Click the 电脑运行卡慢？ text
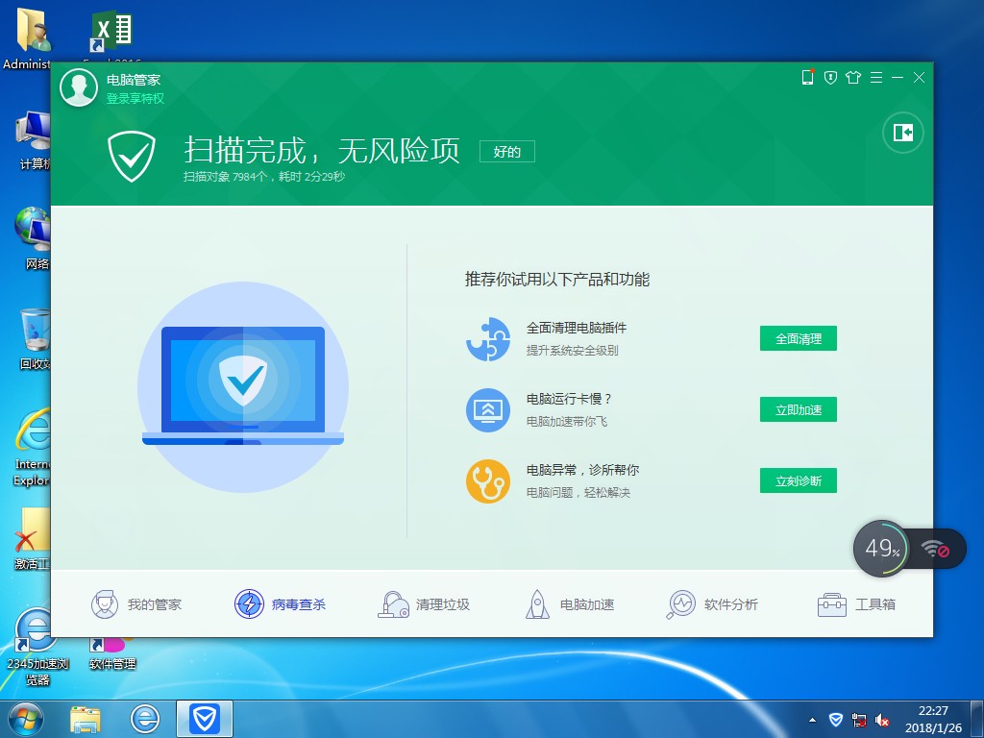This screenshot has width=984, height=738. tap(569, 399)
